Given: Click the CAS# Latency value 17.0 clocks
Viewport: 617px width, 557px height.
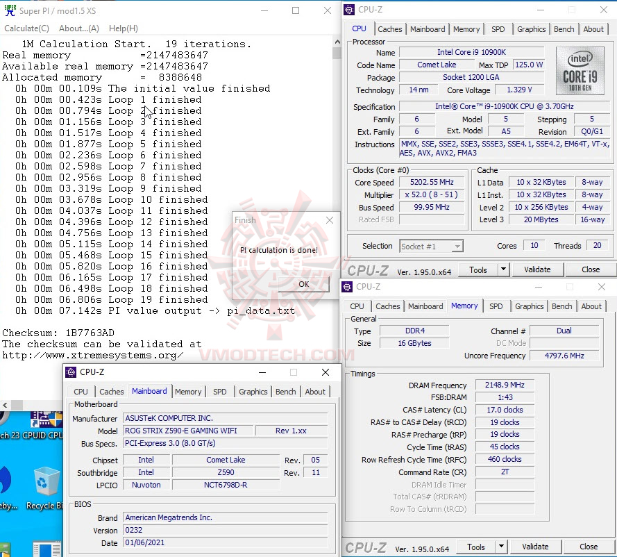Looking at the screenshot, I should pyautogui.click(x=505, y=410).
